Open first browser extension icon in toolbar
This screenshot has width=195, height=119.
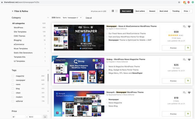185,2
